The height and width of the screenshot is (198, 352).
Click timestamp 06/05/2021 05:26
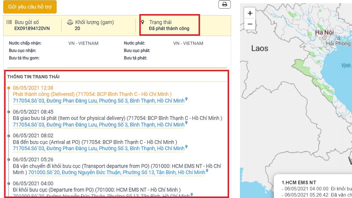tap(33, 160)
